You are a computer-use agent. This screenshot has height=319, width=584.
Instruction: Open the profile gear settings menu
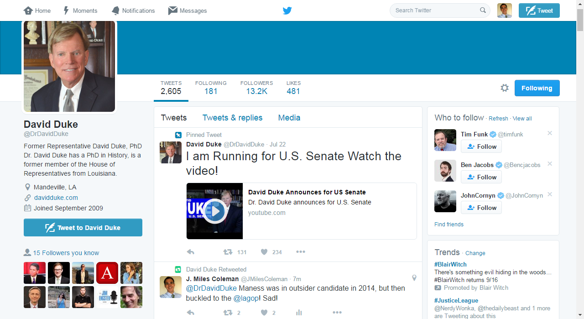[x=505, y=88]
